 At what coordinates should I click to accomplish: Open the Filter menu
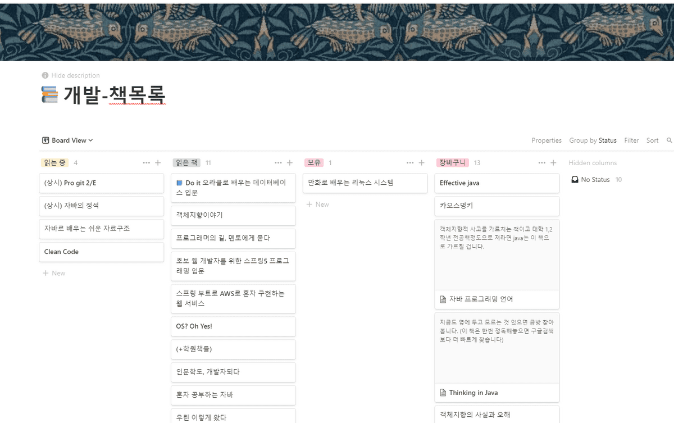tap(631, 140)
